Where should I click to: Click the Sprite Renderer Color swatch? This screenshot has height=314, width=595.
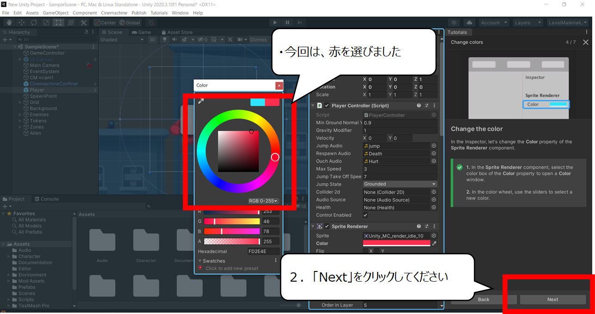pos(397,243)
